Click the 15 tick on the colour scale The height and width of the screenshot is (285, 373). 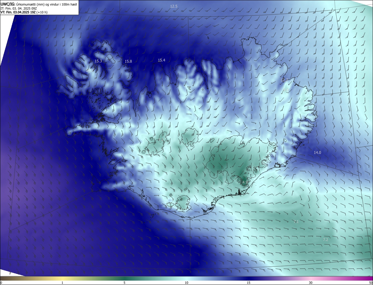click(249, 283)
